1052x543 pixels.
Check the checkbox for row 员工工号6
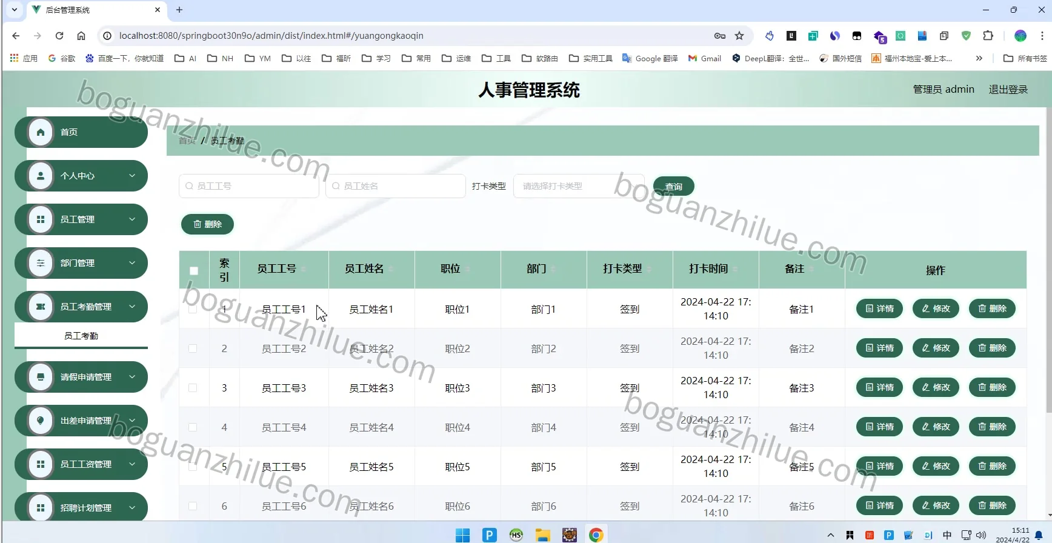point(193,506)
